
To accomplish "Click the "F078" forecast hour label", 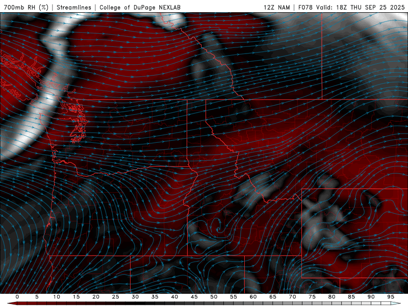I will coord(305,7).
